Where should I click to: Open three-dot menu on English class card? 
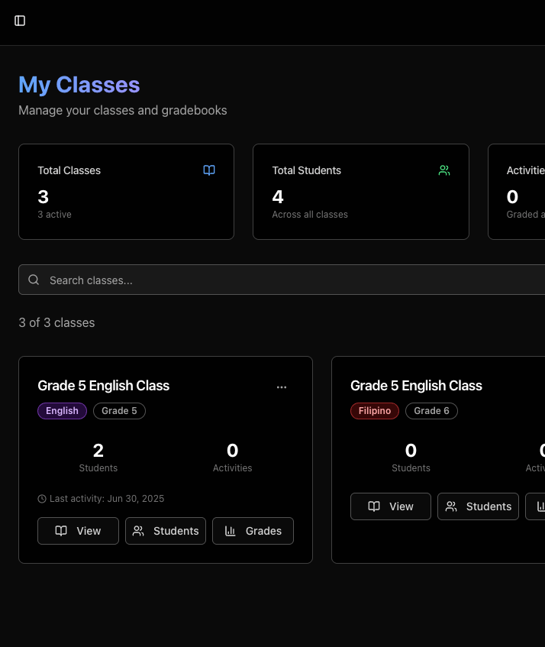point(282,387)
